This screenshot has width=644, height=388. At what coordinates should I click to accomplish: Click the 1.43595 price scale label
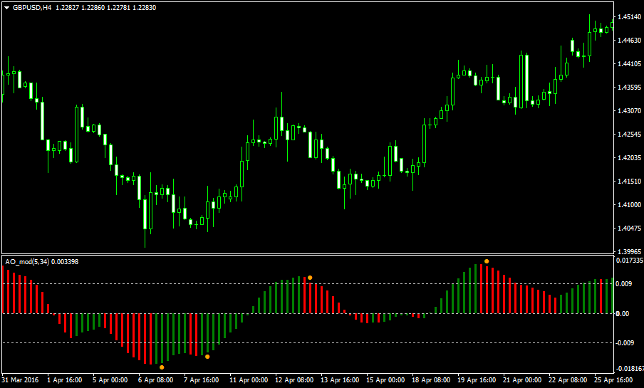coord(629,87)
